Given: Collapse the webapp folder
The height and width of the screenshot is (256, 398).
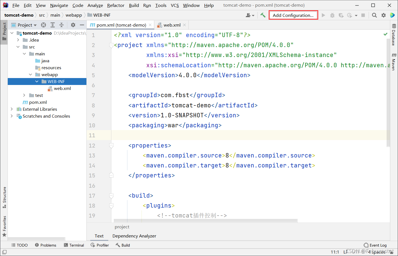Looking at the screenshot, I should (30, 74).
